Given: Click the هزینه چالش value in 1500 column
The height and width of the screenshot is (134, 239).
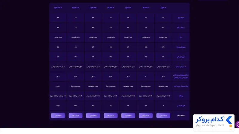Looking at the screenshot, I should pos(163,106).
